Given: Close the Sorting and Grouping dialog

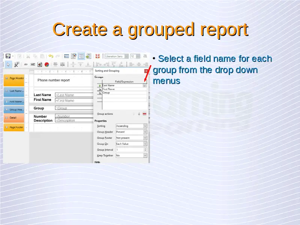Looking at the screenshot, I should [x=146, y=71].
